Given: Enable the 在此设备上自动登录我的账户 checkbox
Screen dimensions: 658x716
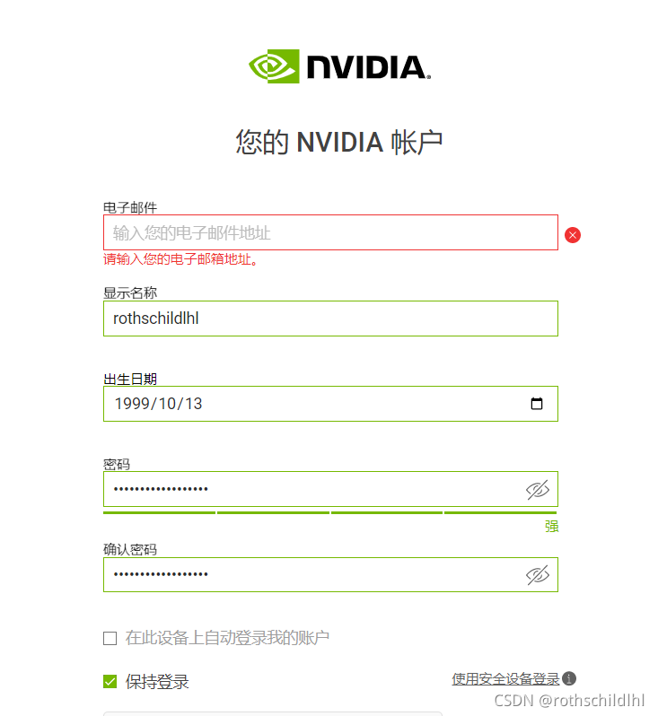Looking at the screenshot, I should point(110,639).
